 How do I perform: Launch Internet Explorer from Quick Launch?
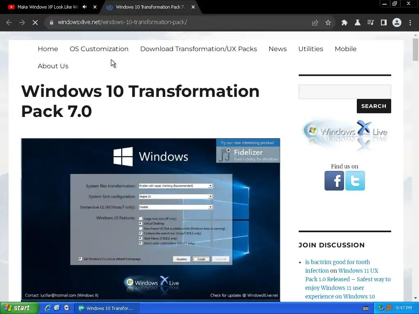[48, 308]
